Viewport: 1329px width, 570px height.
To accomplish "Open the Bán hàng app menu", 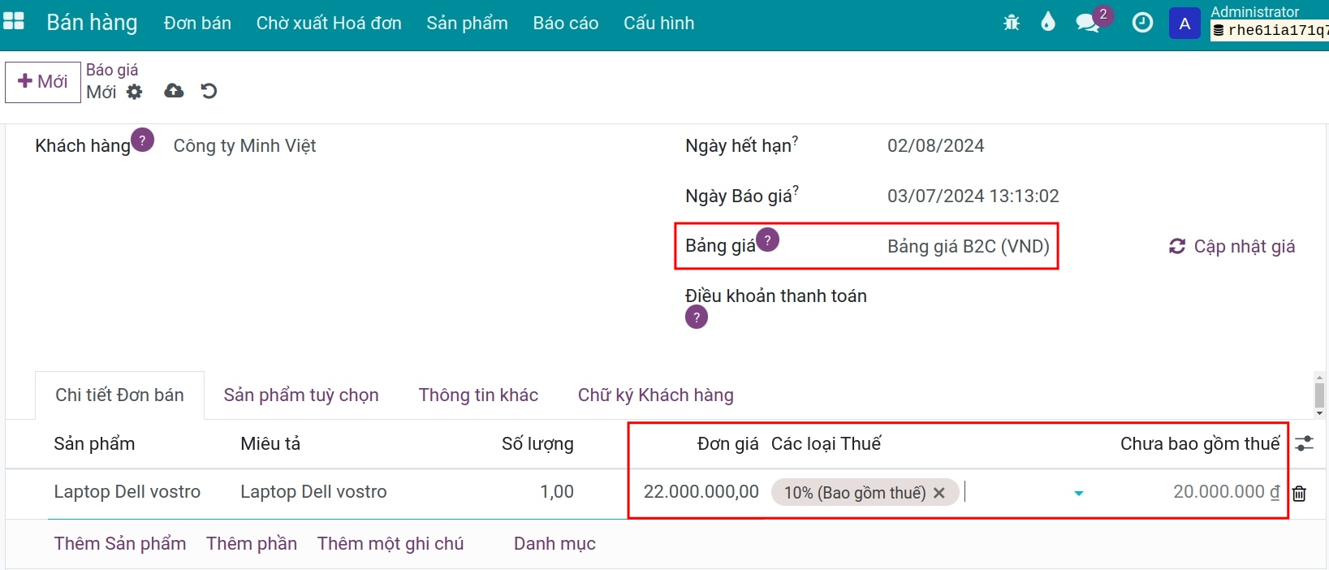I will click(92, 23).
